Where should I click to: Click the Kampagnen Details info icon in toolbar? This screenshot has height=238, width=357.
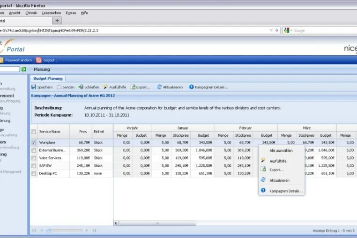pos(191,87)
